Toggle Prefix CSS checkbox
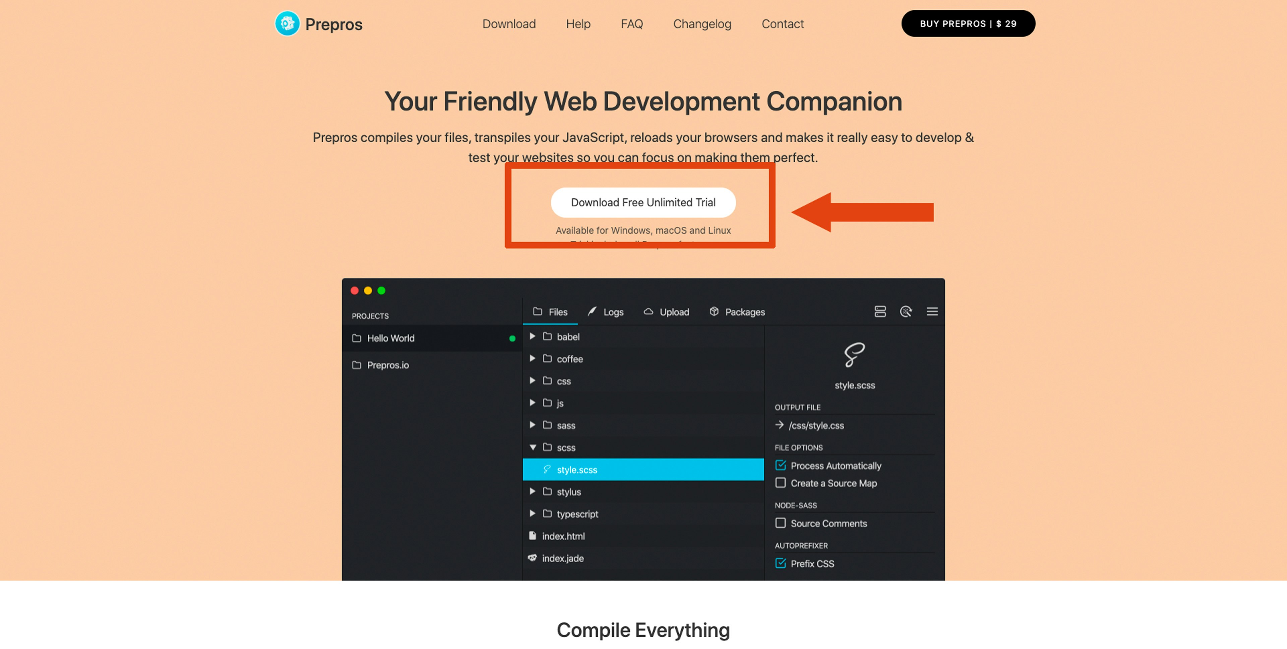 pos(780,563)
